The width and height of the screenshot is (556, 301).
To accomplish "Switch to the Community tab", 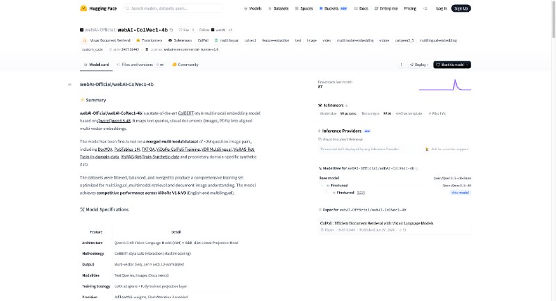I will pos(186,65).
